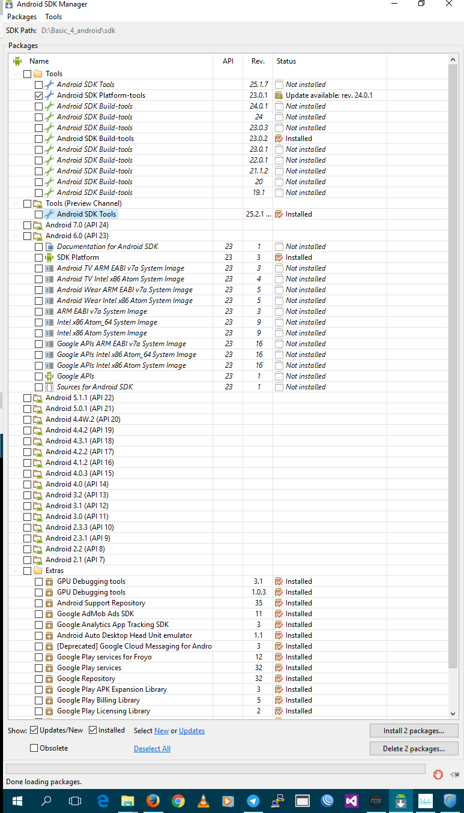Viewport: 464px width, 813px height.
Task: Click the Sources for Android SDK braces icon
Action: point(50,387)
